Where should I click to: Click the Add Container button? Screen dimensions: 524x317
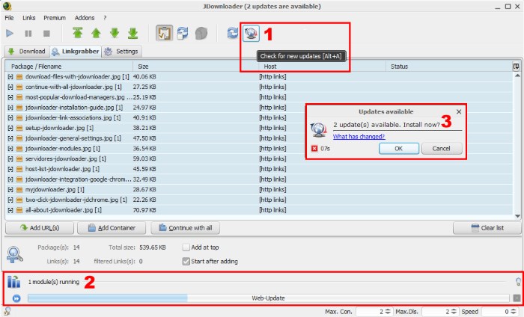(x=112, y=228)
